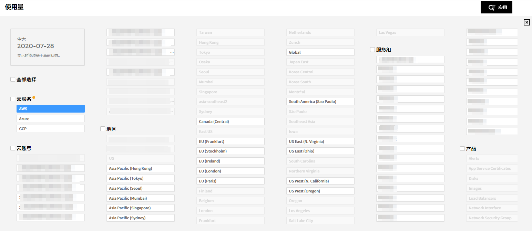Select the Global region option
Viewport: 532px width, 231px height.
pyautogui.click(x=320, y=52)
